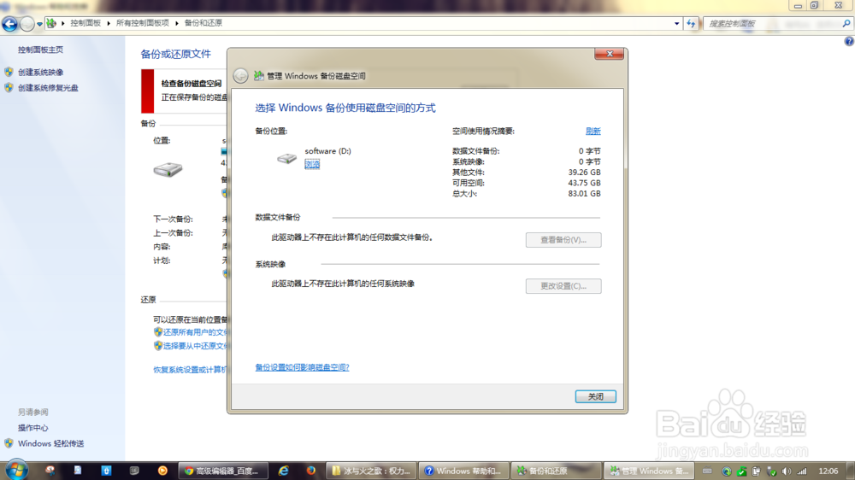Click the 选择要从中还原文件 link

pyautogui.click(x=195, y=346)
